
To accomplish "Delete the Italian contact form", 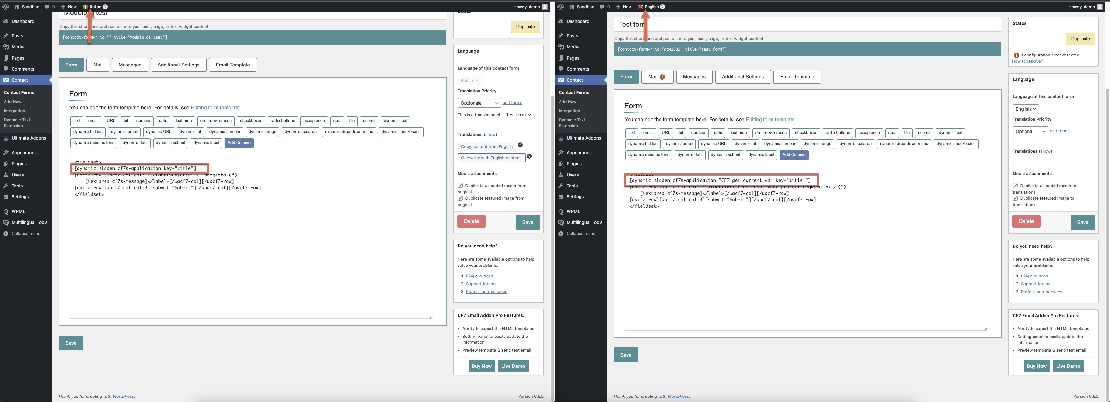I will click(x=471, y=221).
